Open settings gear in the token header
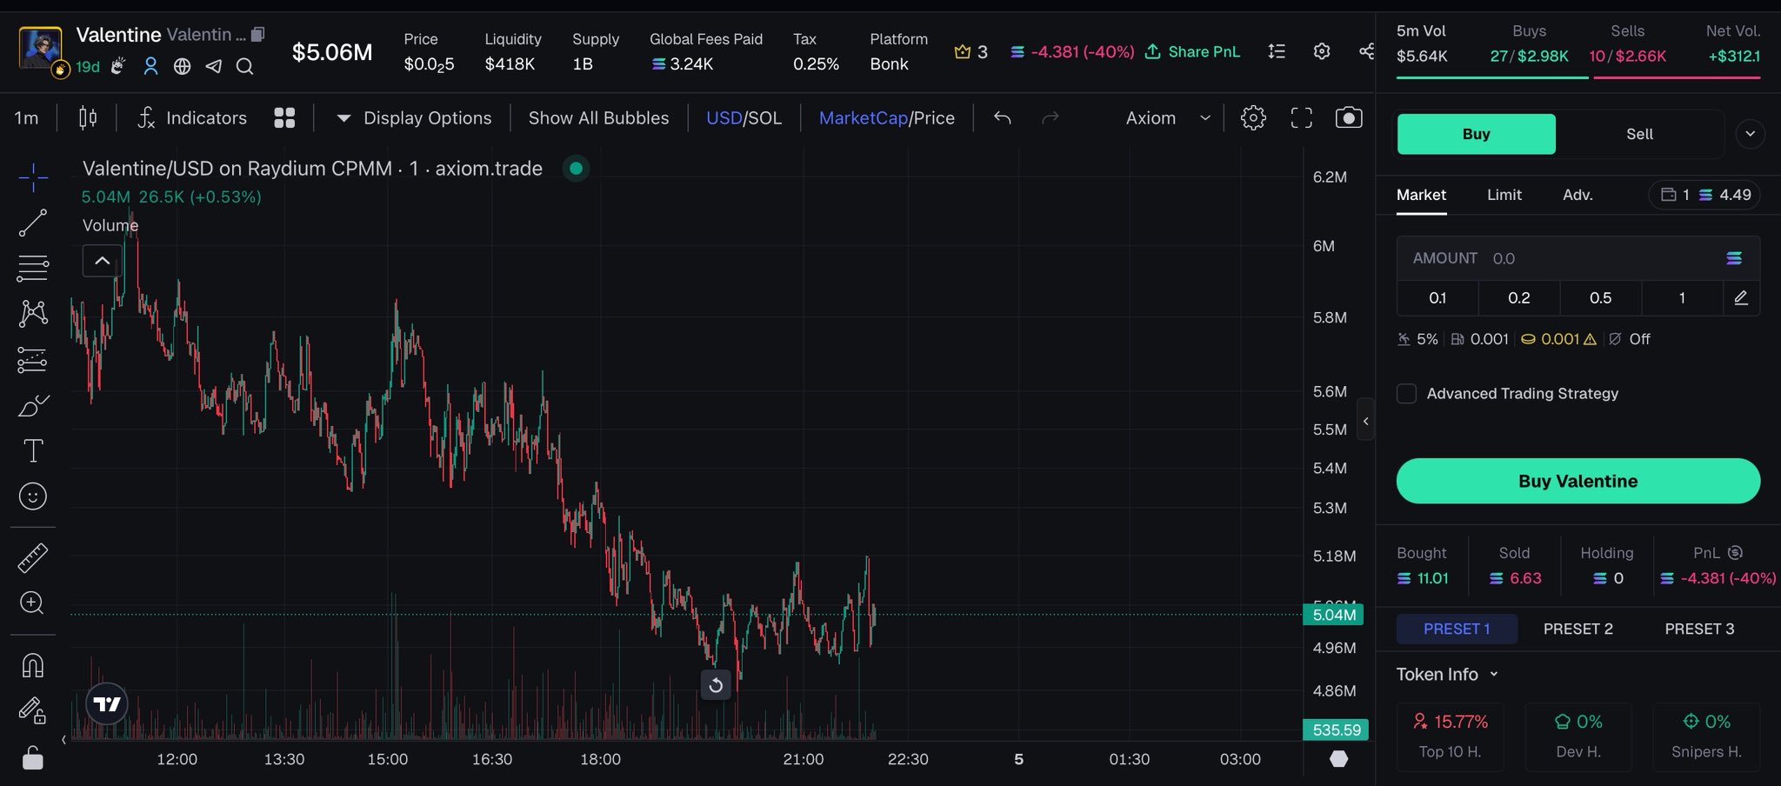 click(1322, 52)
